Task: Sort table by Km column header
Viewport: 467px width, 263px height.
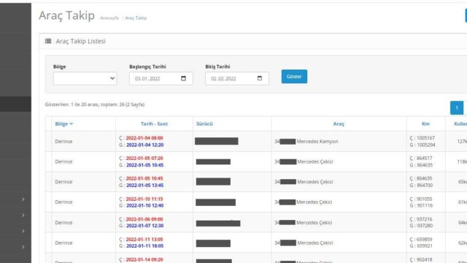Action: click(x=425, y=123)
